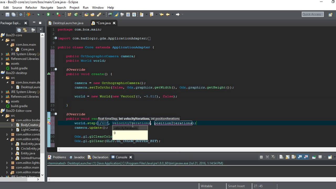Click the Run green play icon

48,14
